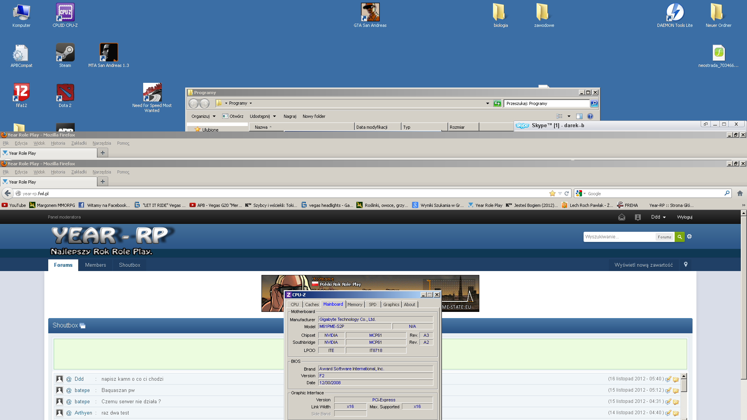Refresh the Programy folder with the green arrows icon

click(x=497, y=103)
